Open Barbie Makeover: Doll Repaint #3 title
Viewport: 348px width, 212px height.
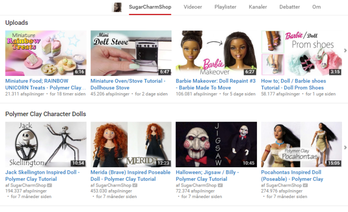[x=216, y=84]
